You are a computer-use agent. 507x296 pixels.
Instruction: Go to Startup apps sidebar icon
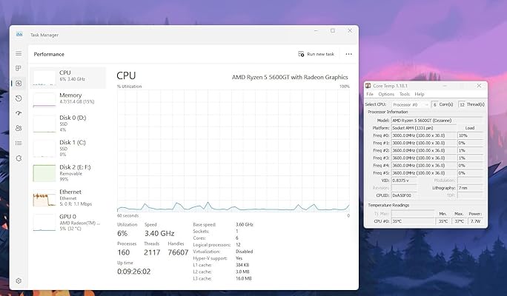click(19, 113)
